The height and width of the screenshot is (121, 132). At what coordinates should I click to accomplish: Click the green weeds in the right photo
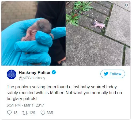pos(78,13)
